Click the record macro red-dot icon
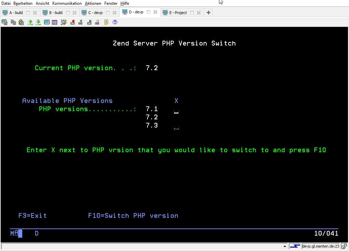 pyautogui.click(x=73, y=22)
